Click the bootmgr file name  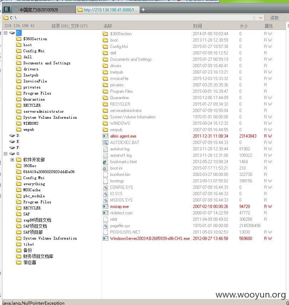[117, 181]
